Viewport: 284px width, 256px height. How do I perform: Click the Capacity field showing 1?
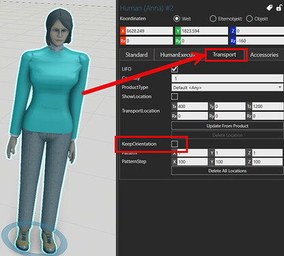pos(227,79)
